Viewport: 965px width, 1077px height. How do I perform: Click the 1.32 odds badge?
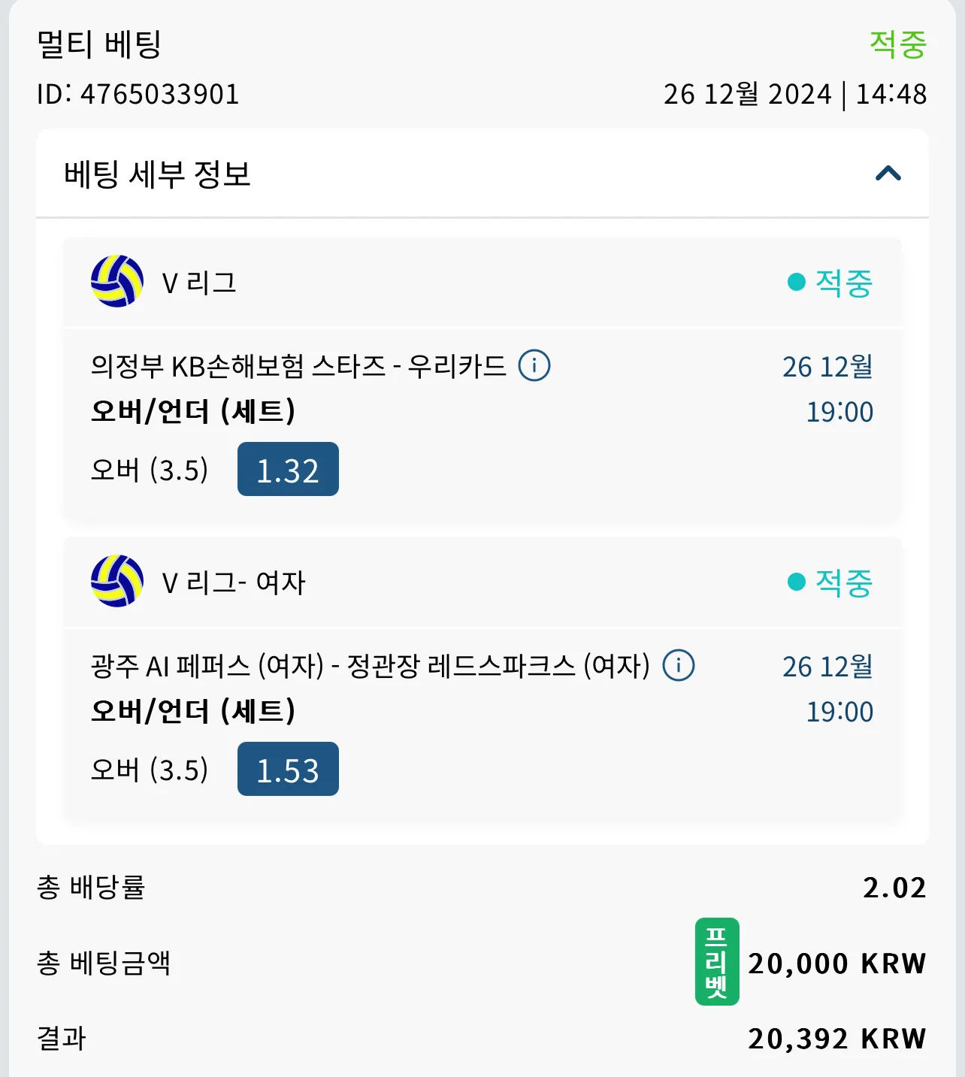click(288, 470)
